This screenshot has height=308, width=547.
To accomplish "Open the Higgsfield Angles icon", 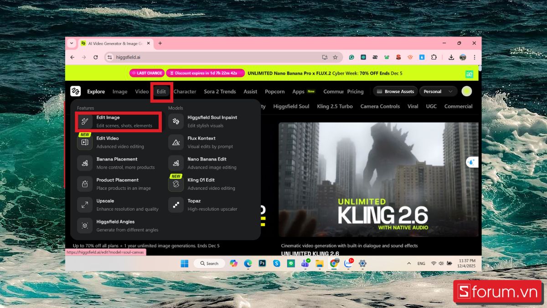I will pyautogui.click(x=85, y=225).
